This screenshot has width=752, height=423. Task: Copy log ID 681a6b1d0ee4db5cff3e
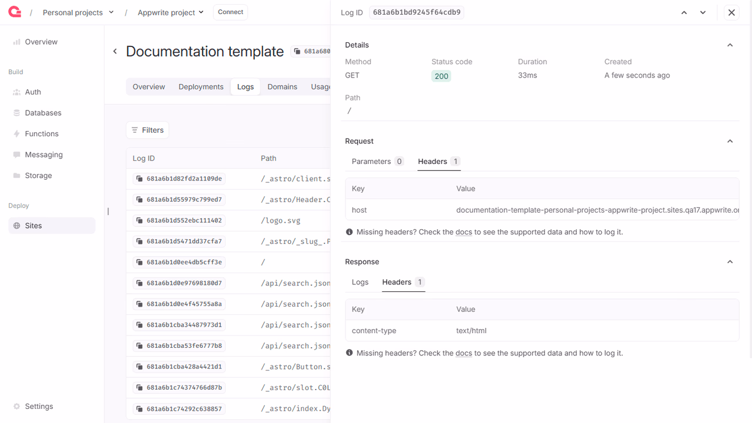pos(179,262)
